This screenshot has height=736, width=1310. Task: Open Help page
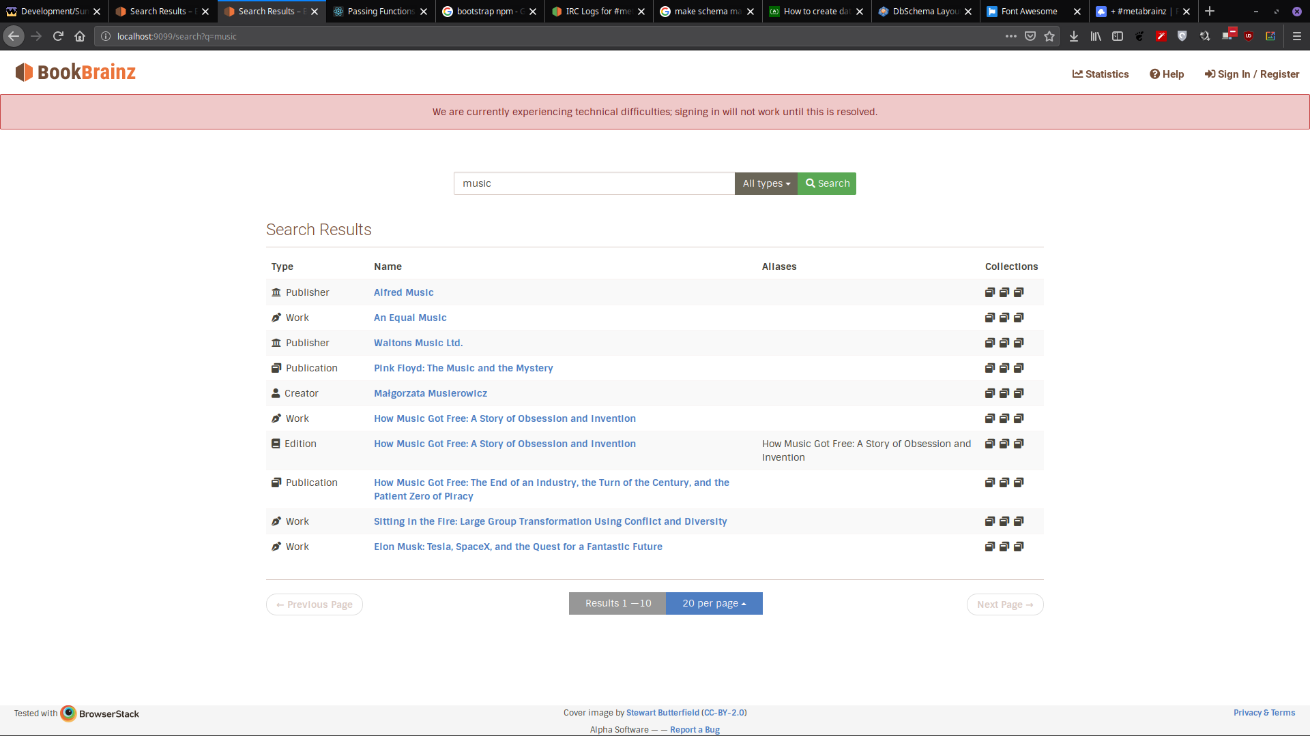coord(1167,74)
